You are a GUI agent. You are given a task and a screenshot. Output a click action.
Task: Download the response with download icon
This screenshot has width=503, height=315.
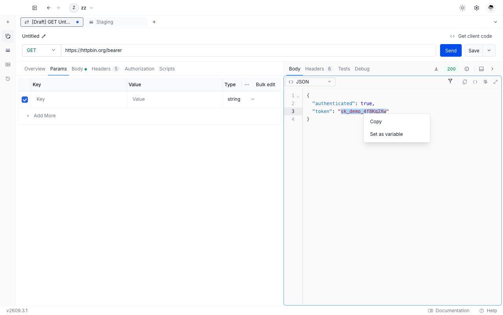[x=436, y=69]
